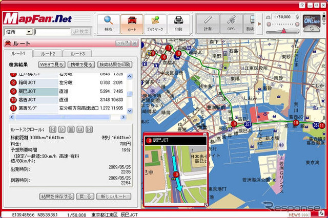Viewport: 328px width, 218px height.
Task: Switch to the ルート3 tab
Action: 77,54
